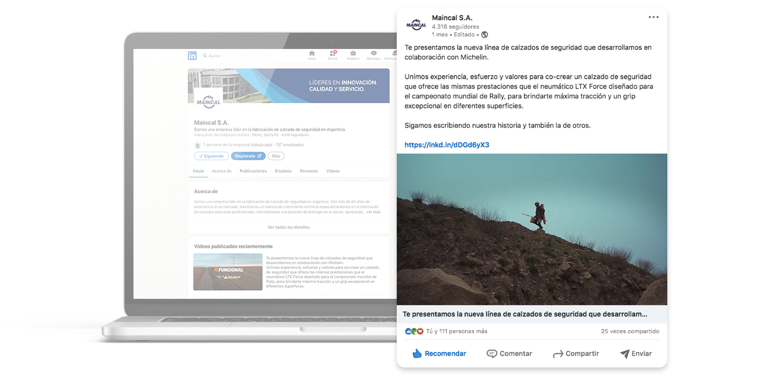Click '1 persona de tu empresa trabaja aquí' text
782x378 pixels.
pyautogui.click(x=238, y=145)
